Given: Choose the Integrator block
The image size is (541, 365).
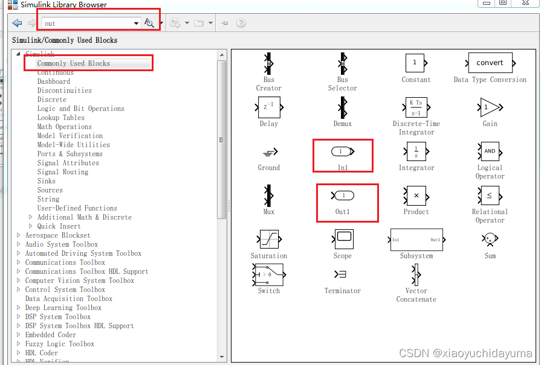Looking at the screenshot, I should [x=416, y=151].
